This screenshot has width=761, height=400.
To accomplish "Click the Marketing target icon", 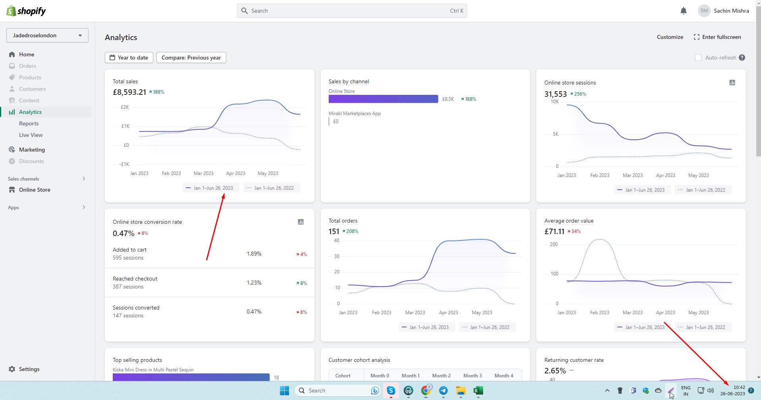I will click(x=12, y=150).
